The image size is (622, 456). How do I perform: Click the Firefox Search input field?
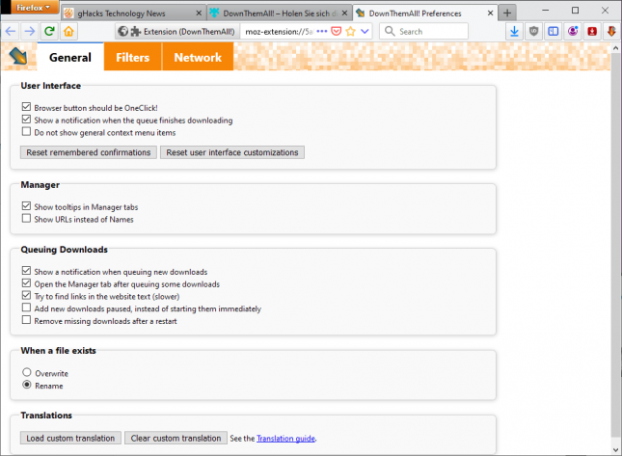(x=423, y=31)
